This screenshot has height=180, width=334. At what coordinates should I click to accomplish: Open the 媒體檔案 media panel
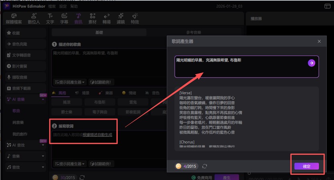pos(14,18)
